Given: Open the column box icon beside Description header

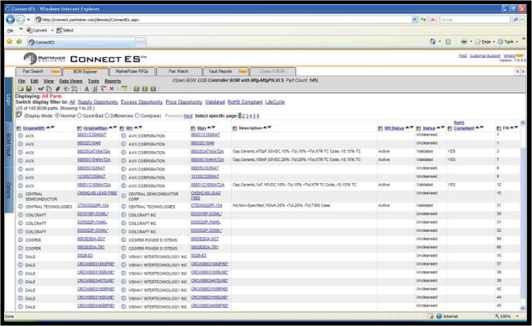Looking at the screenshot, I should [235, 128].
